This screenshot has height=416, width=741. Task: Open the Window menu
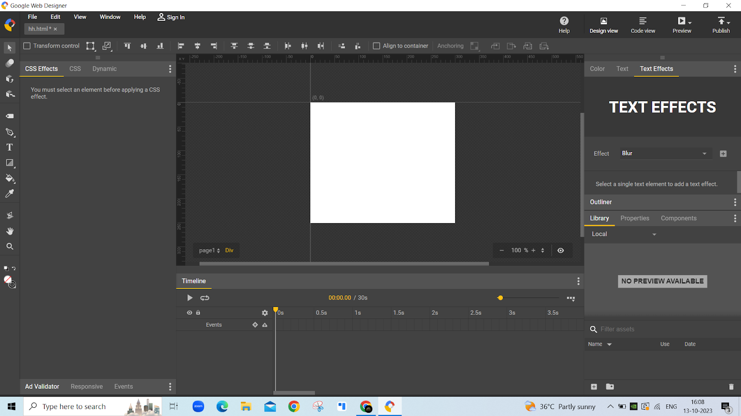tap(110, 17)
